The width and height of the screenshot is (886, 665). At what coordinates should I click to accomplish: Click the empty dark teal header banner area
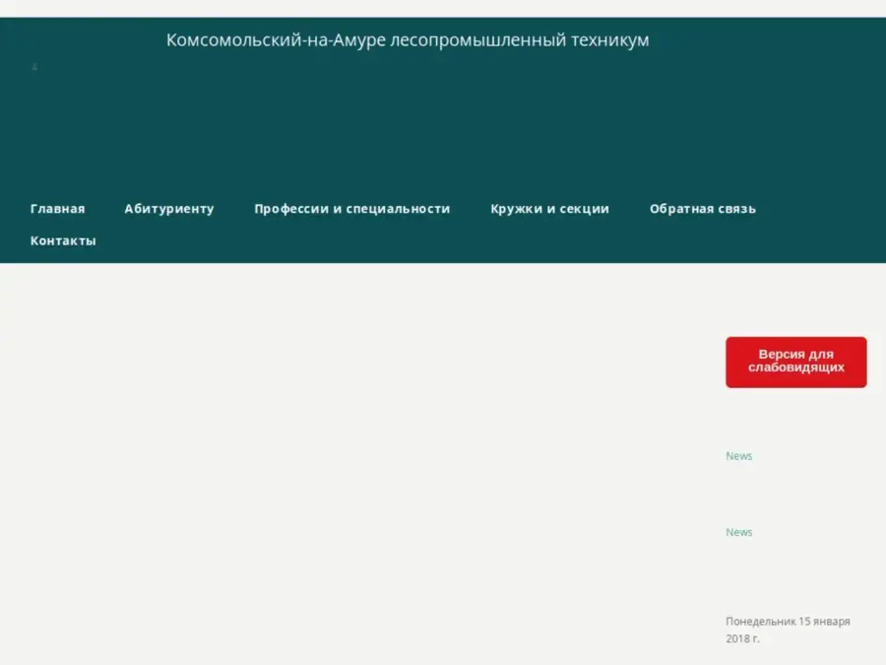point(443,128)
